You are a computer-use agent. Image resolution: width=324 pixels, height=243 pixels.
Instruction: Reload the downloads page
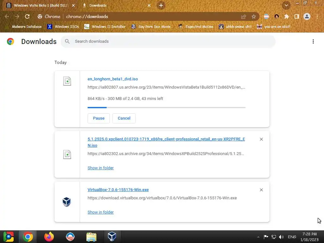(27, 16)
